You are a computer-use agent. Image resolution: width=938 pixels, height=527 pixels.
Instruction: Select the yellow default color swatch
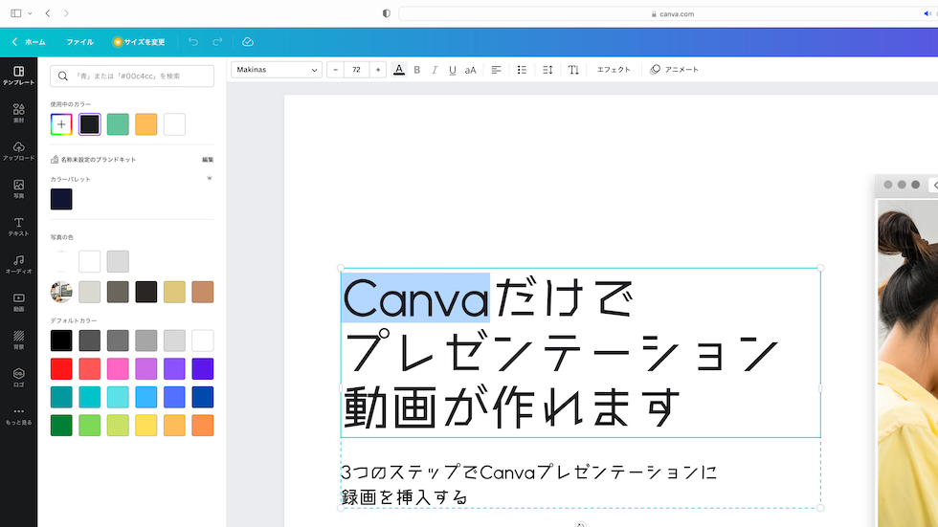click(145, 426)
